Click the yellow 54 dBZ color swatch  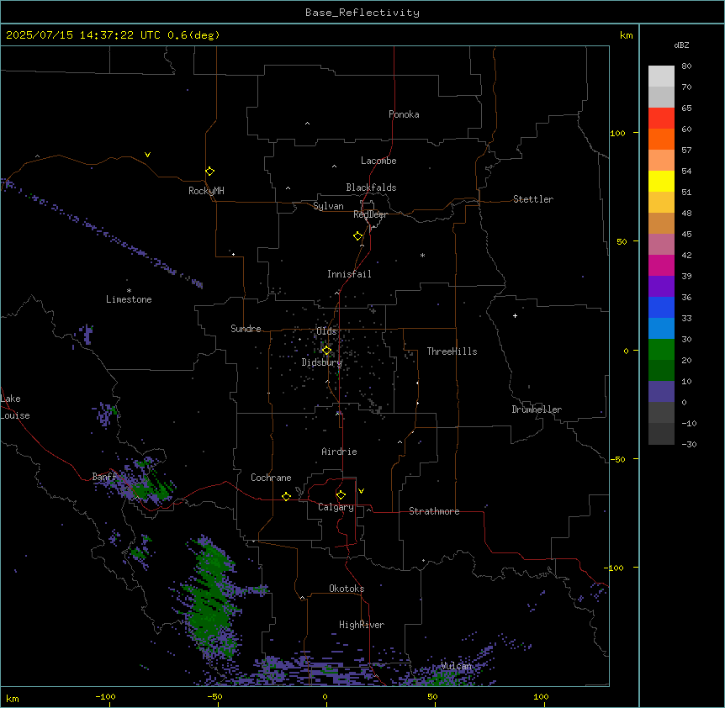click(661, 181)
